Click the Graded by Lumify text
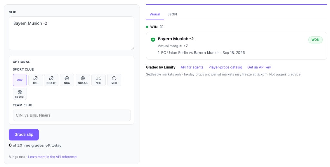Image resolution: width=330 pixels, height=167 pixels. [160, 67]
